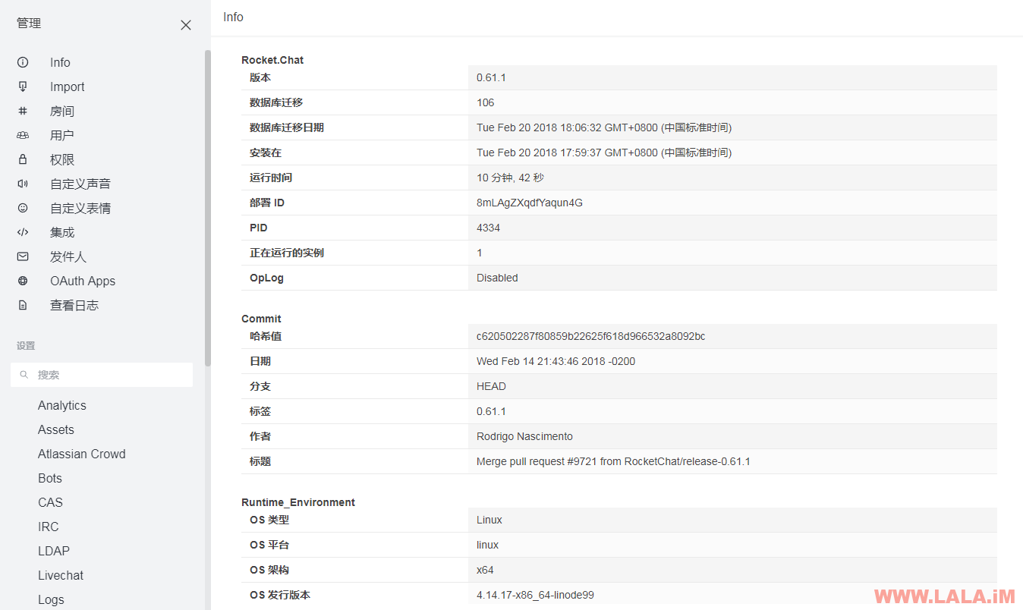Click Merge pull request #9721 title
Viewport: 1023px width, 610px height.
click(x=613, y=461)
